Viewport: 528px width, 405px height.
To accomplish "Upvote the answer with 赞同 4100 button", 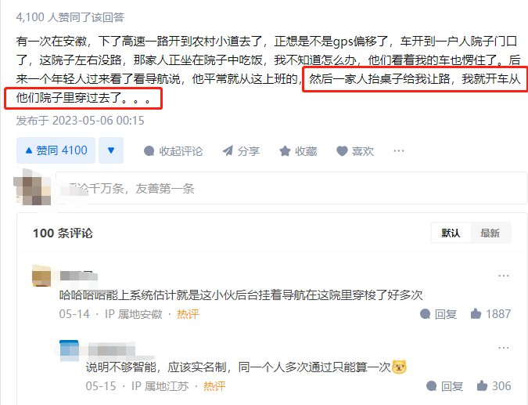I will click(x=56, y=150).
